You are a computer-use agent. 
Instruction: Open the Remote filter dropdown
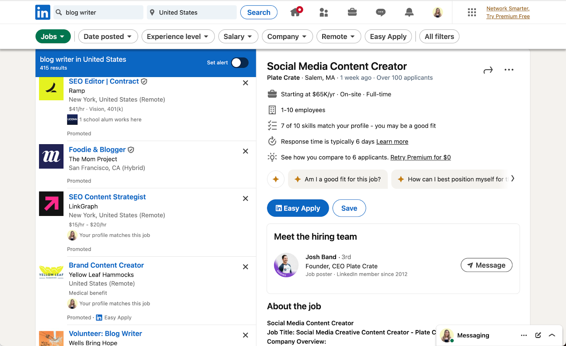coord(339,36)
